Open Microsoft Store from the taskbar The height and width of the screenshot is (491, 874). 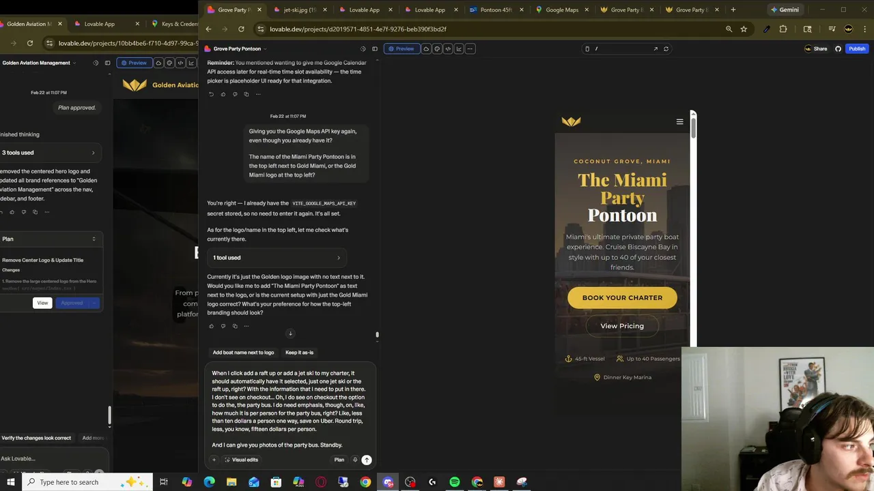(x=276, y=482)
